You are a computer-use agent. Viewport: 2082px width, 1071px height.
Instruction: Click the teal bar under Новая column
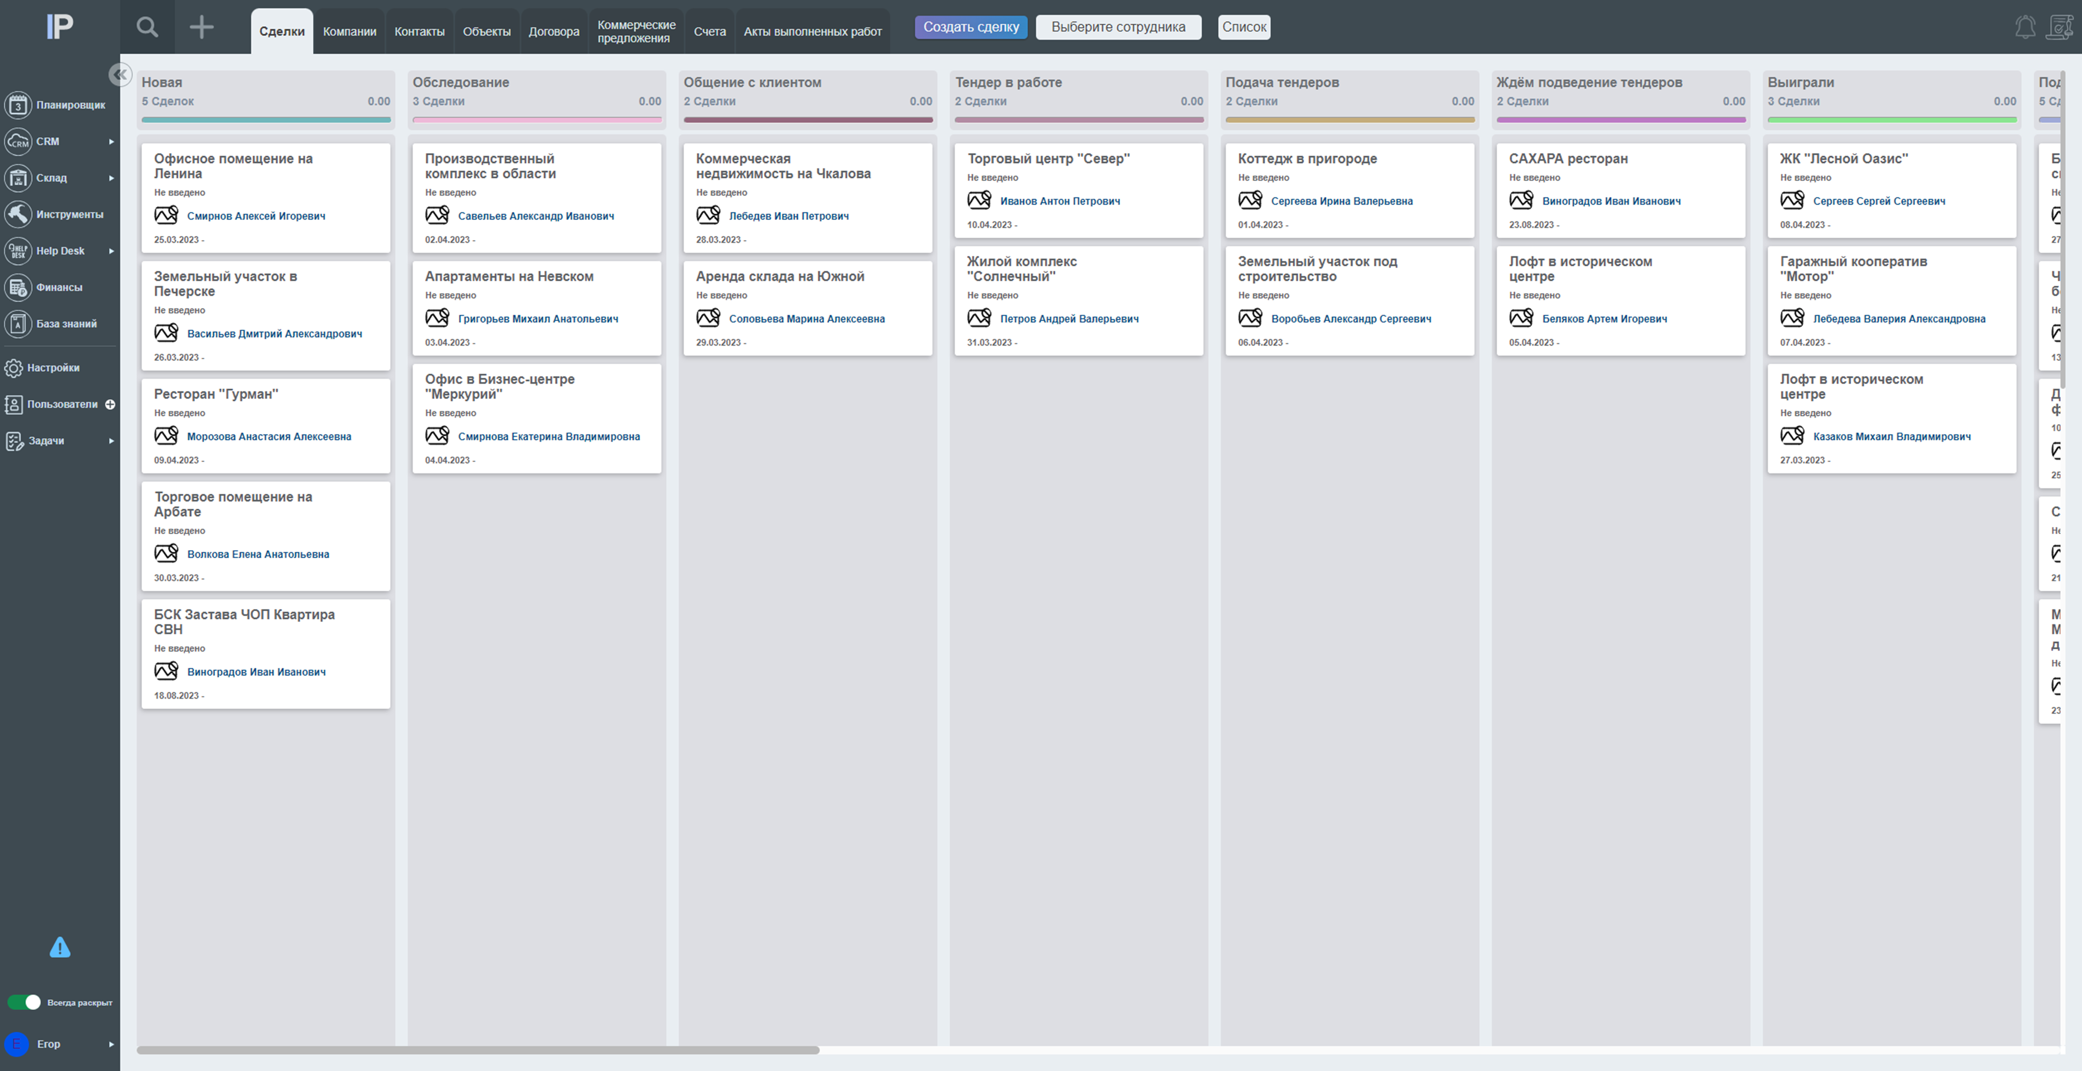266,120
